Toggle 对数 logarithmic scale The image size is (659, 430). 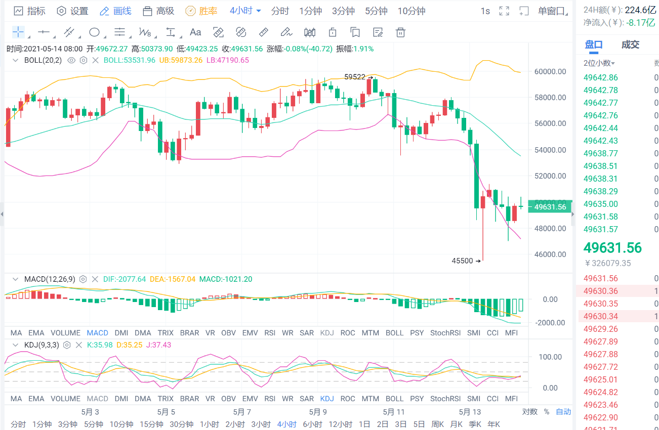coord(529,412)
